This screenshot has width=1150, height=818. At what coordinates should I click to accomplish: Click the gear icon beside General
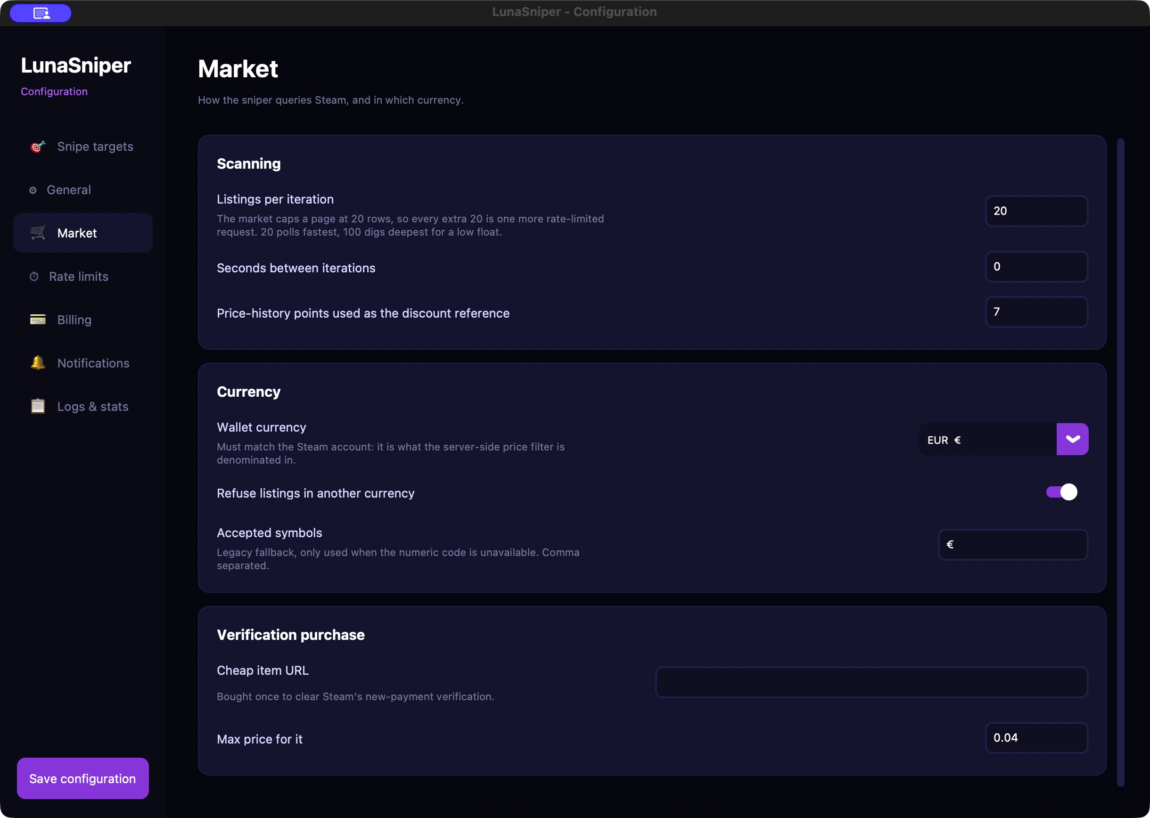coord(33,190)
